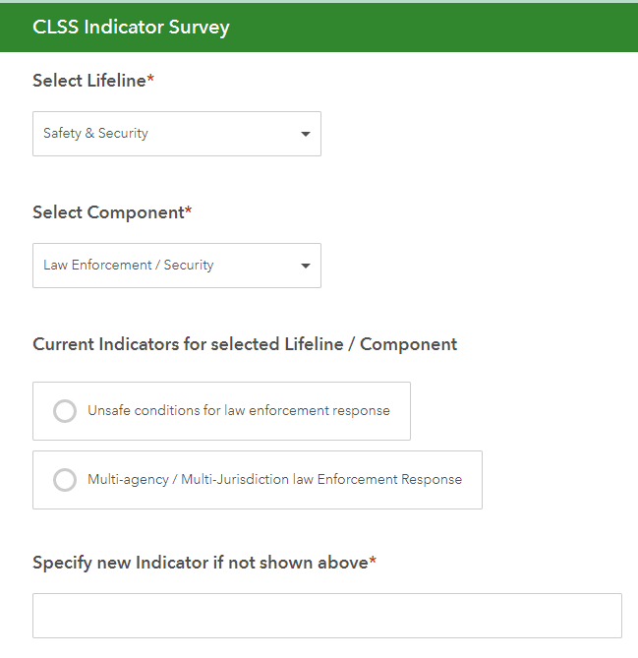Click the Current Indicators for selected Lifeline heading
Viewport: 638px width, 658px height.
tap(245, 344)
